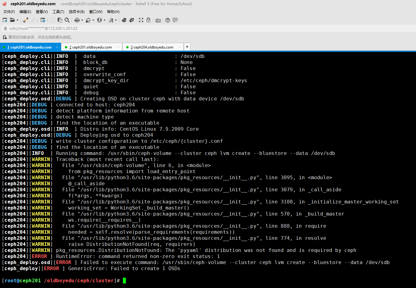The width and height of the screenshot is (416, 288).
Task: Open the Find magnifier icon
Action: [67, 20]
